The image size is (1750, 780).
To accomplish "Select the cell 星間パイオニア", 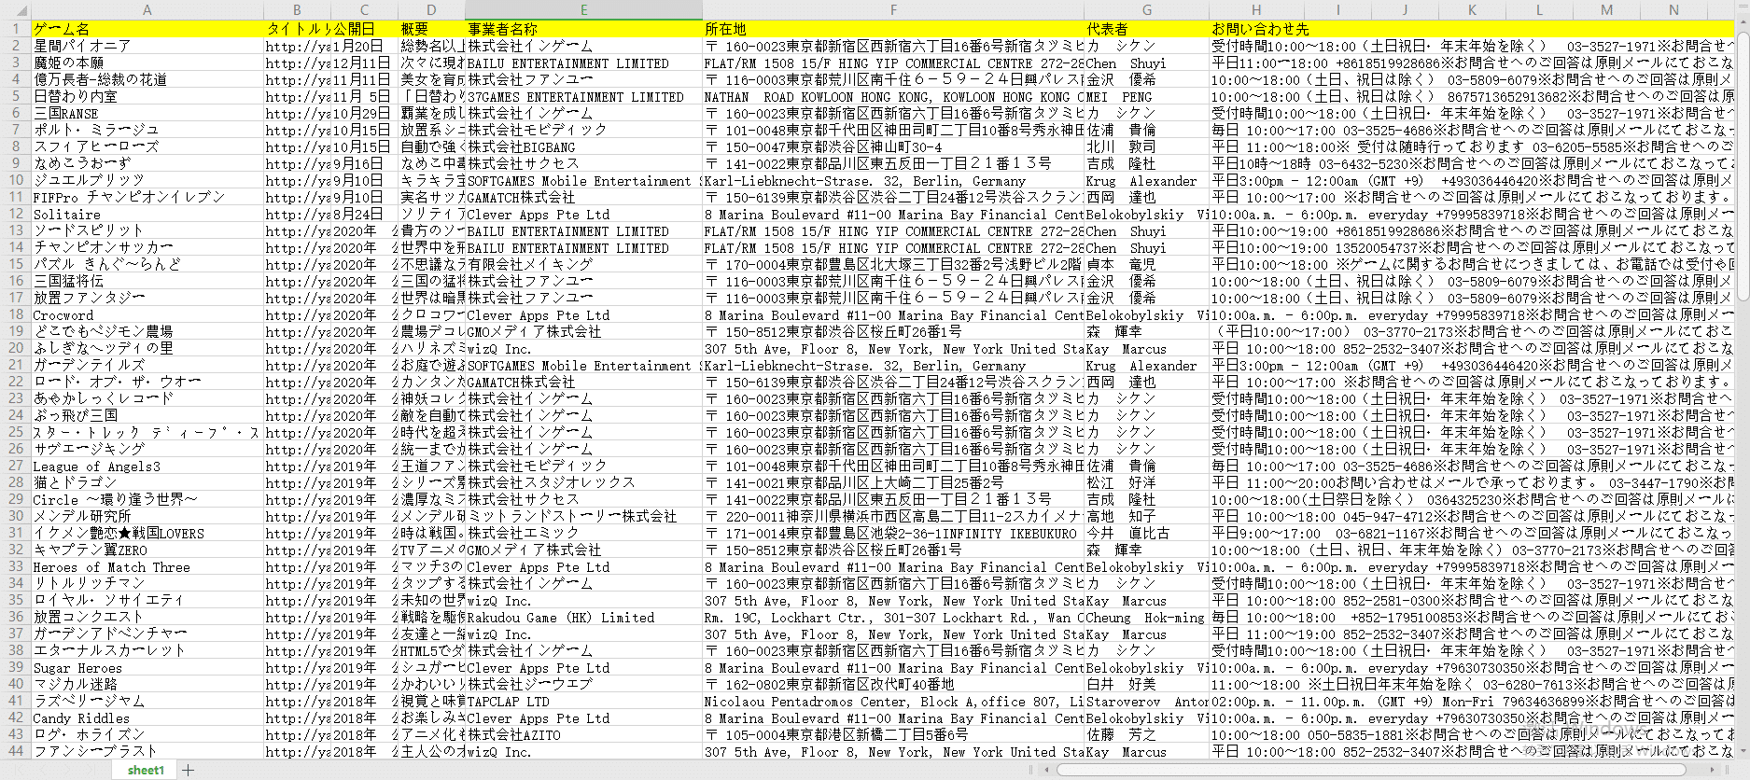I will pyautogui.click(x=147, y=46).
